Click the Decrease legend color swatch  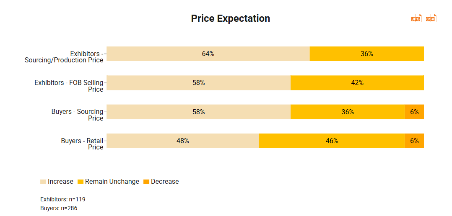(146, 182)
